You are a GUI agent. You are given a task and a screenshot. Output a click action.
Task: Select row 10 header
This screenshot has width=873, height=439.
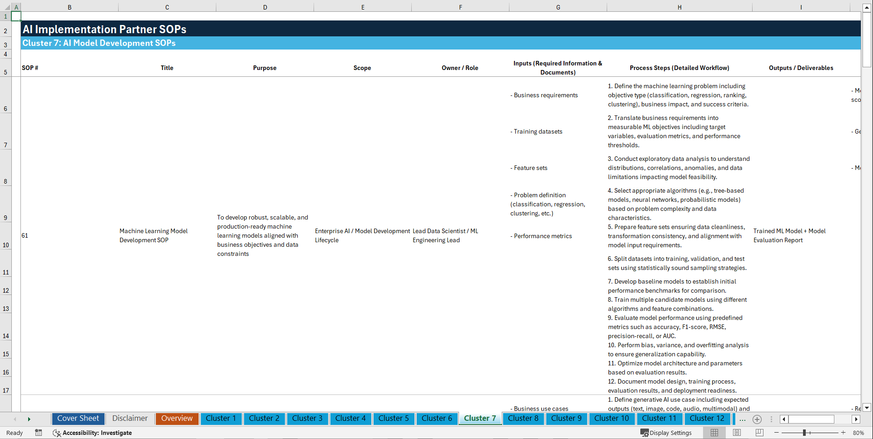pyautogui.click(x=5, y=235)
